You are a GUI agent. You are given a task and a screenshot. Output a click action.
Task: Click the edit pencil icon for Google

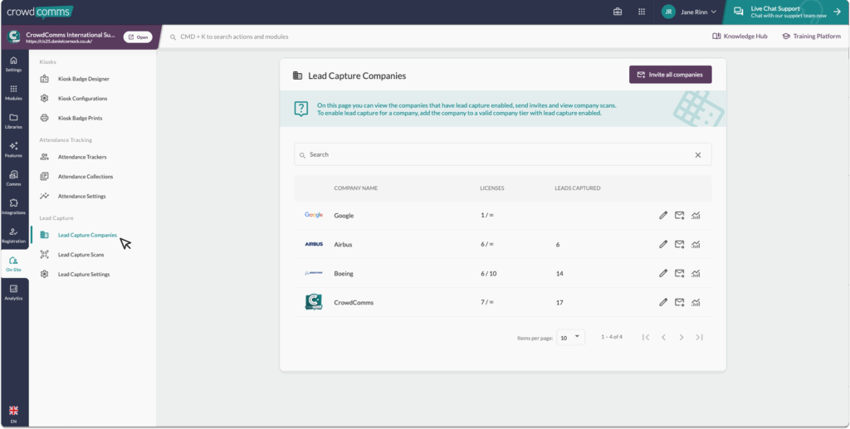point(663,215)
